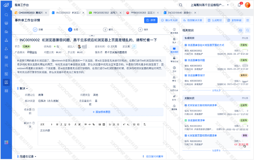Click step 4 结束 in progress bar
The image size is (254, 160).
(x=143, y=30)
